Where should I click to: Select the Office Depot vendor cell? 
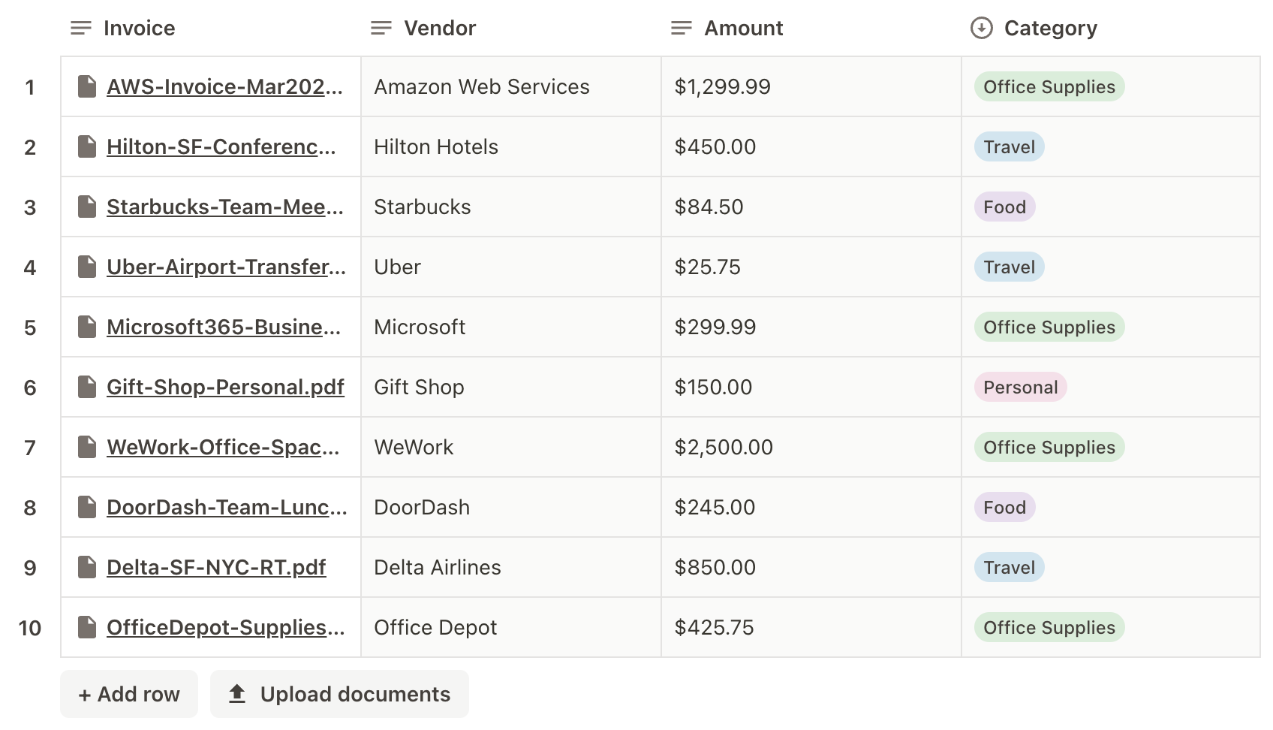point(511,627)
